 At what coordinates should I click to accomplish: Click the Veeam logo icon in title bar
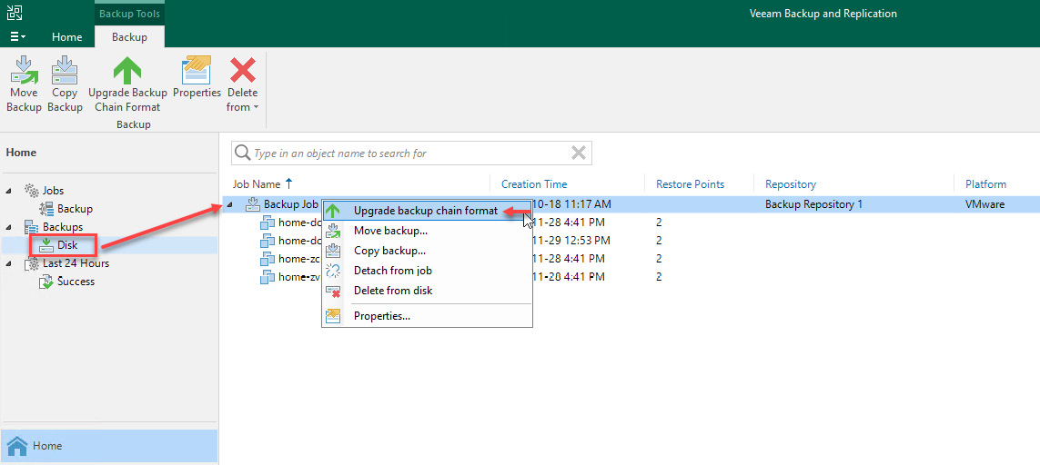click(15, 13)
